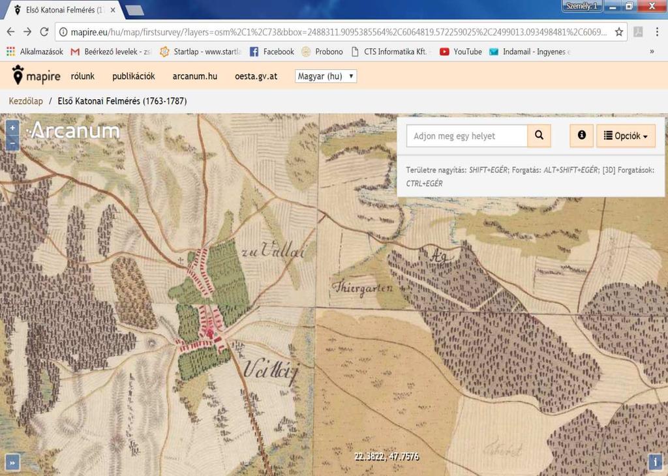668x476 pixels.
Task: Click the Arcanum logo on map
Action: tap(74, 130)
